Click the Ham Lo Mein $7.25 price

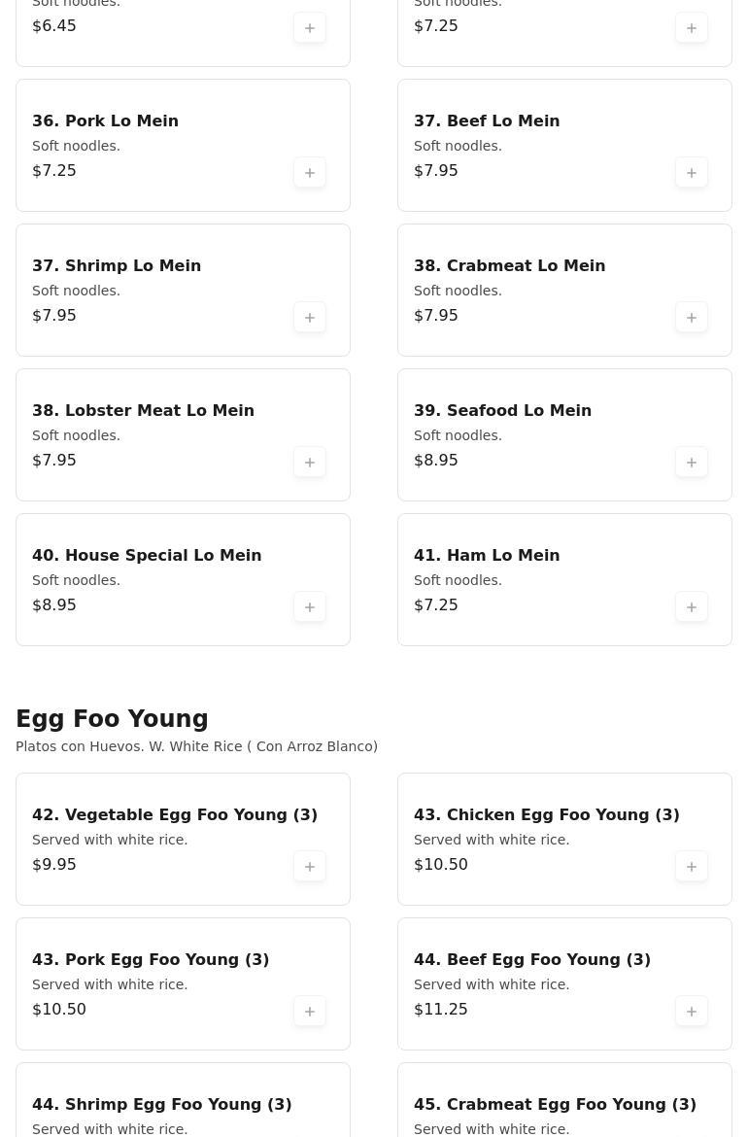pyautogui.click(x=435, y=604)
